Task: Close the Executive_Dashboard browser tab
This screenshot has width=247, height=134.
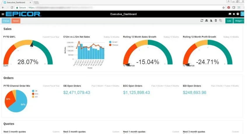Action: coord(30,3)
